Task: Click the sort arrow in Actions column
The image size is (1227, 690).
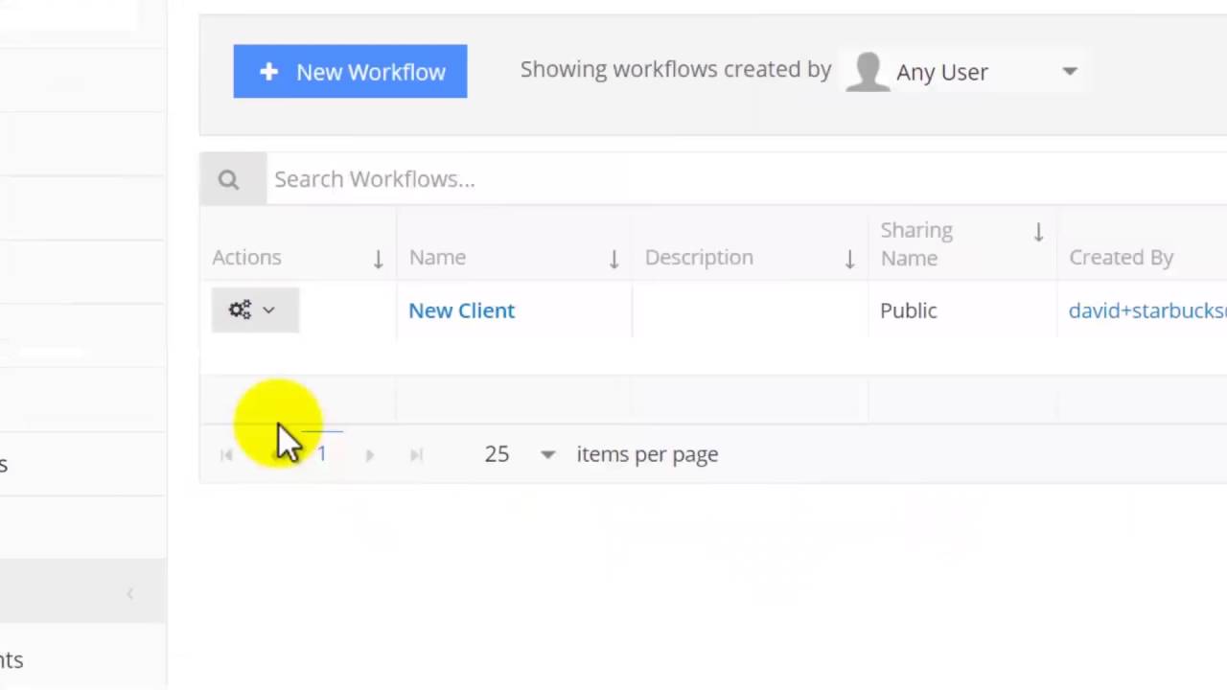Action: pyautogui.click(x=378, y=258)
